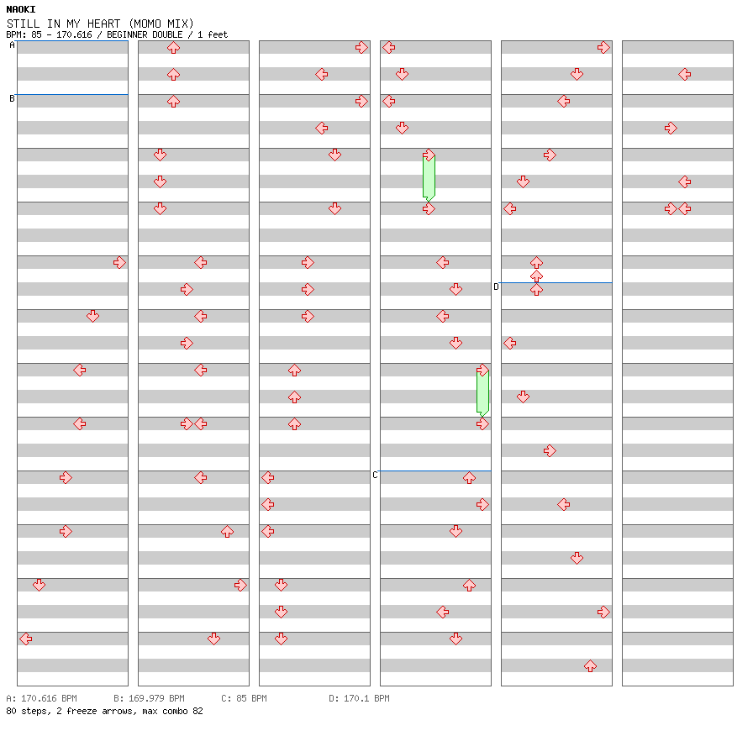Select the legend entry A: 170.616 BPM
The width and height of the screenshot is (753, 736).
[41, 698]
